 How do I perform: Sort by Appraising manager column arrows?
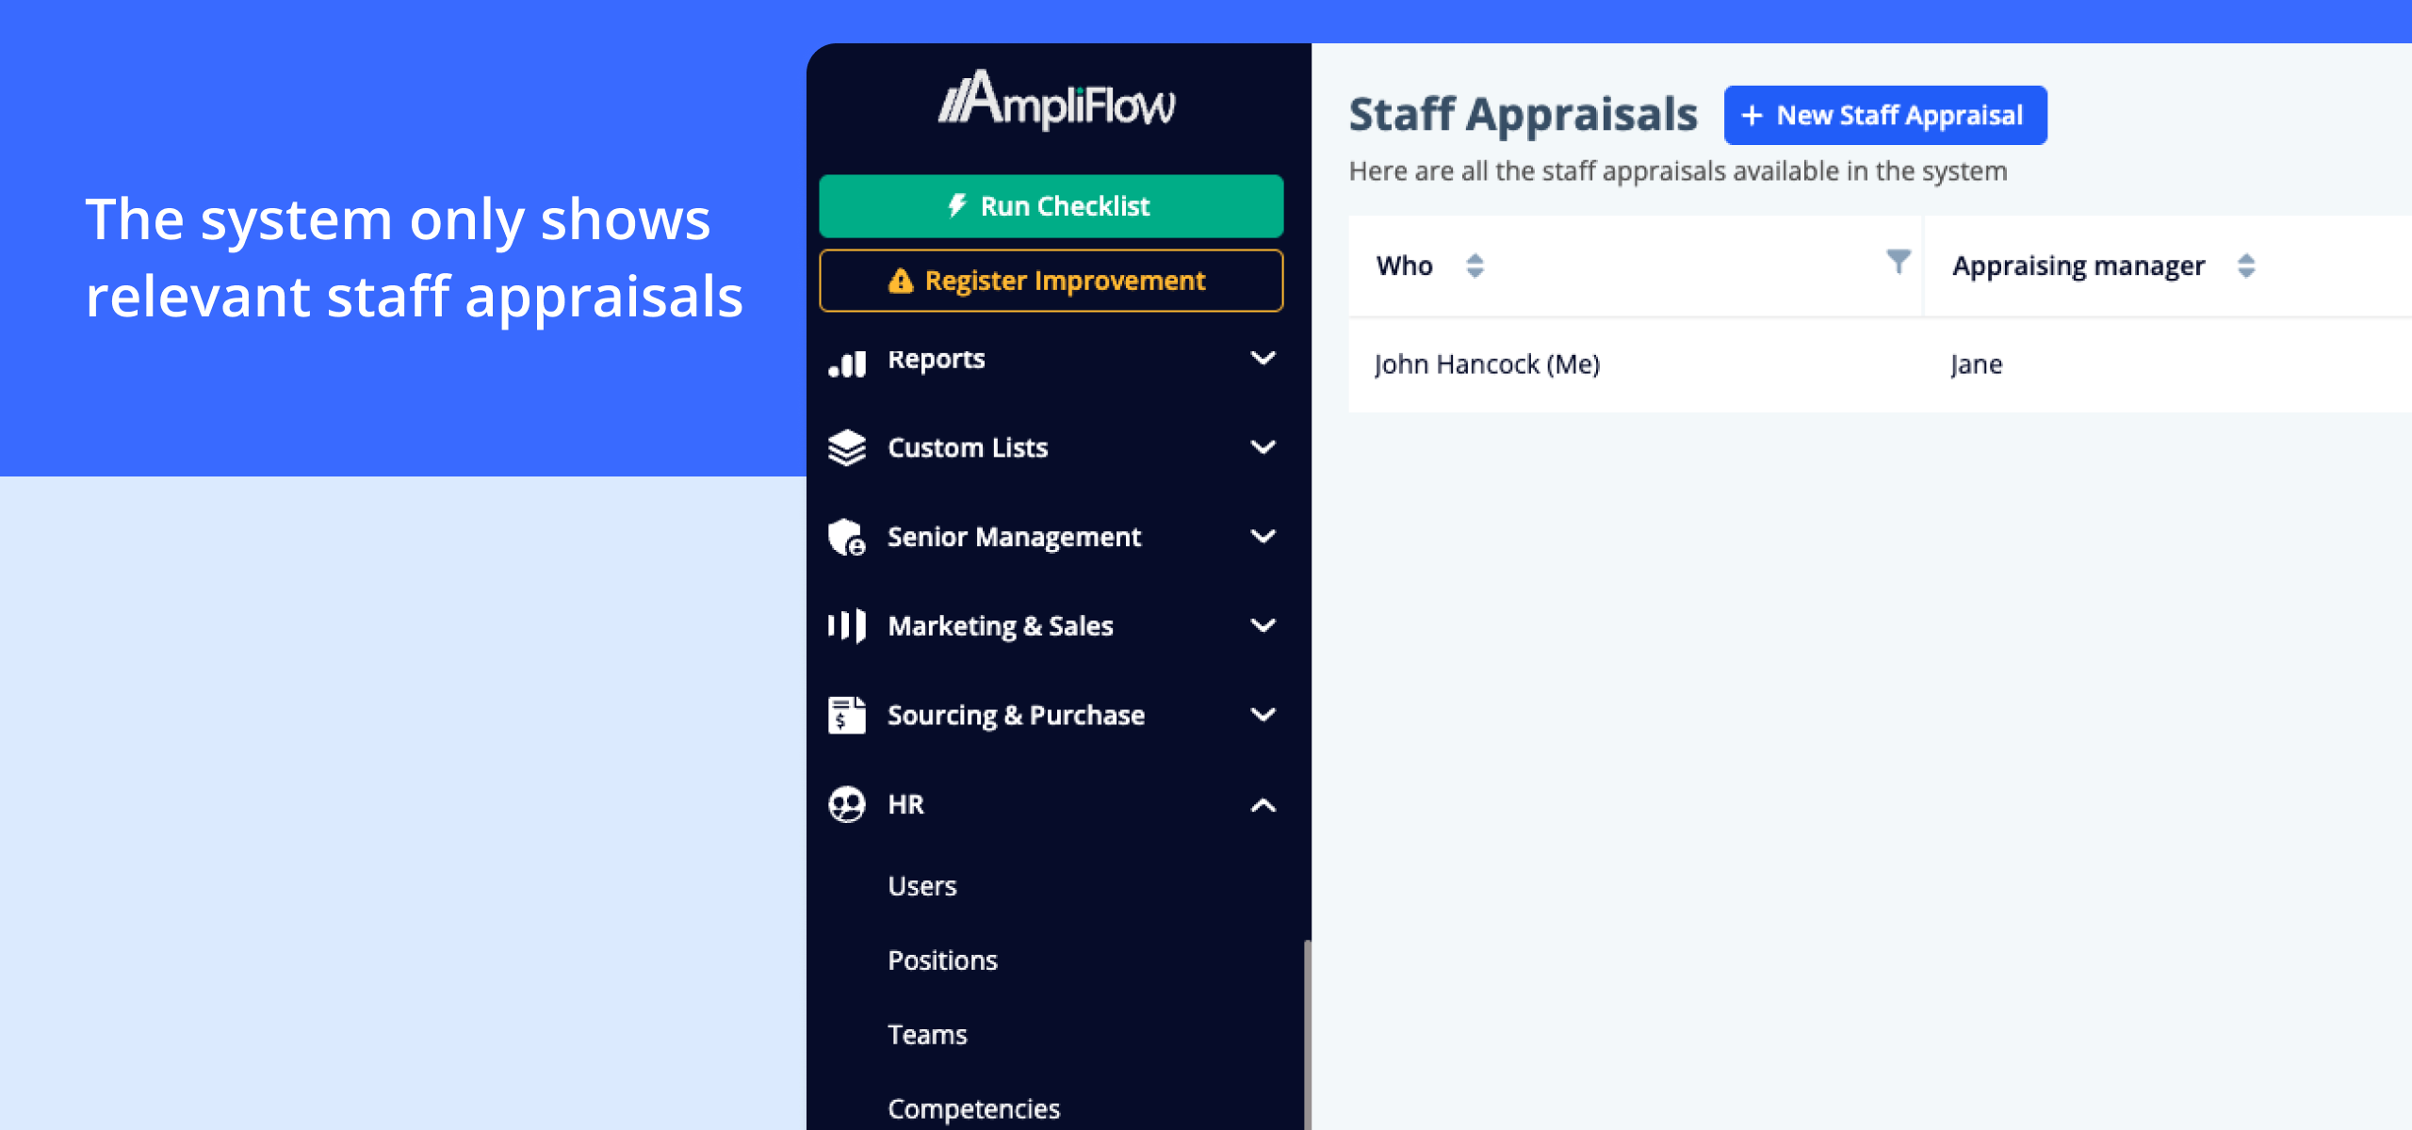tap(2246, 266)
